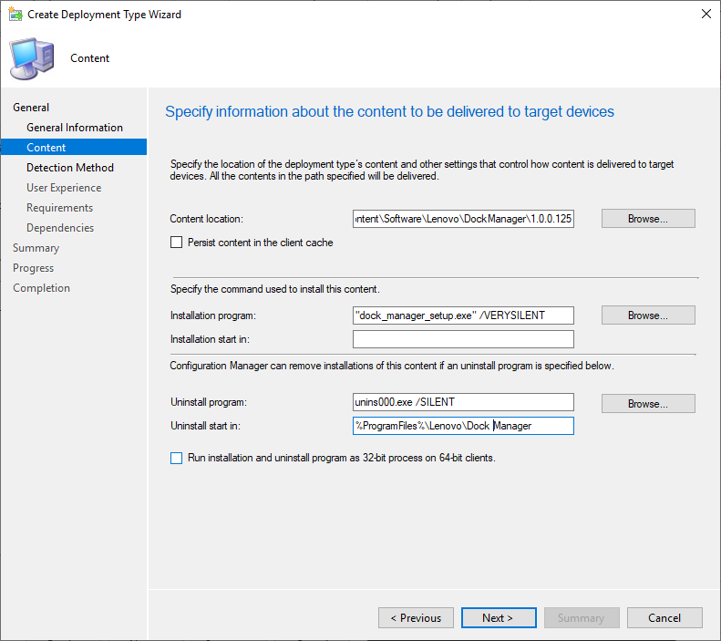Click the Uninstall program field

click(463, 402)
